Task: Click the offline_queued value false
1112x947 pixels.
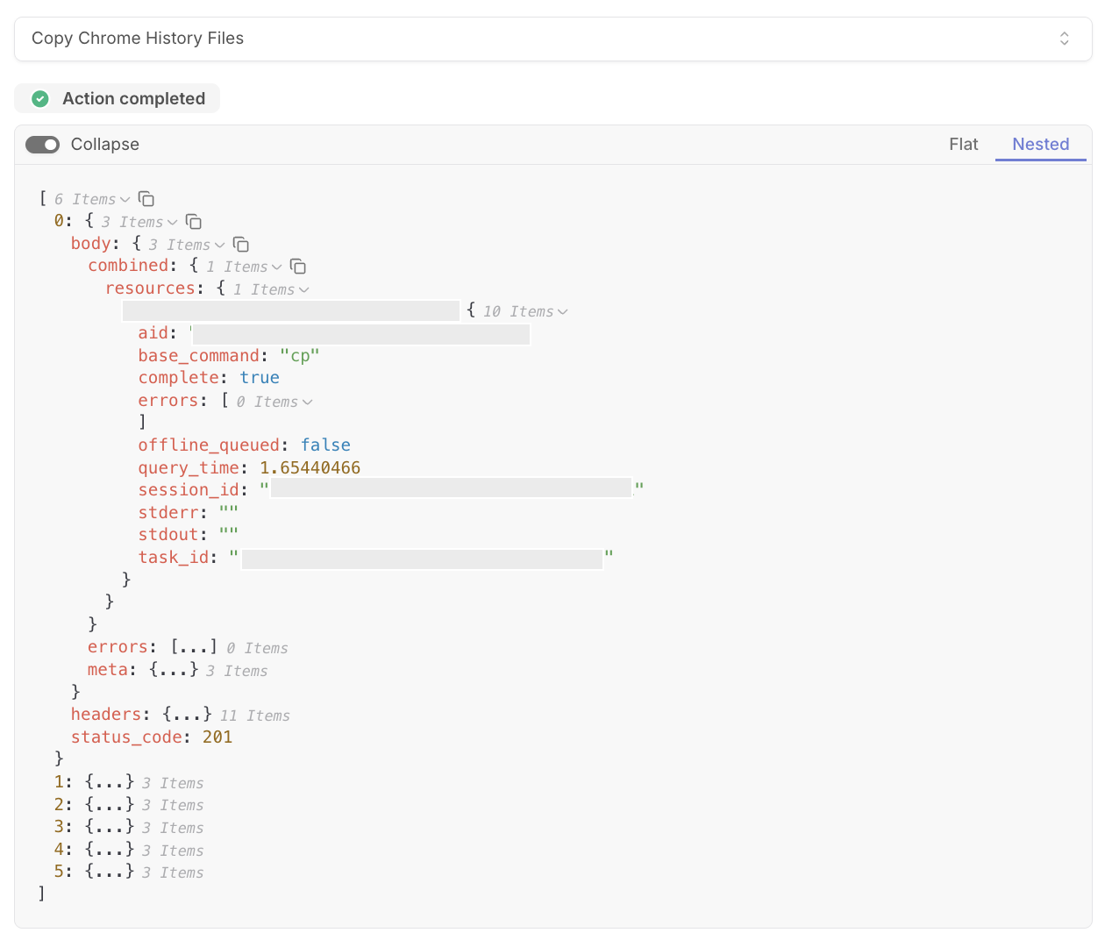Action: point(325,445)
